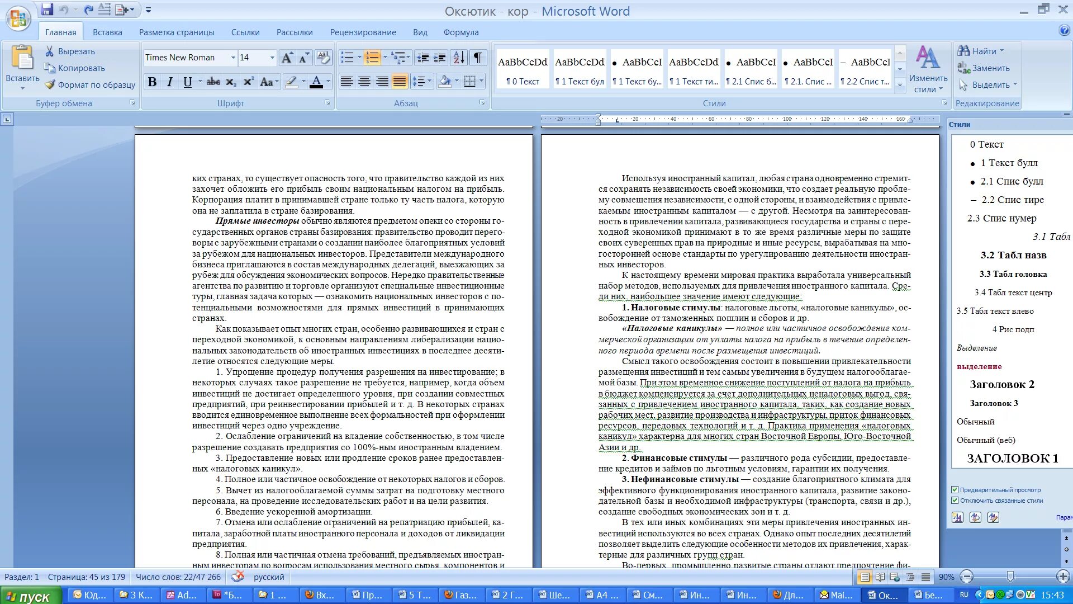Image resolution: width=1073 pixels, height=604 pixels.
Task: Increase font size with Grow Font
Action: coord(287,58)
